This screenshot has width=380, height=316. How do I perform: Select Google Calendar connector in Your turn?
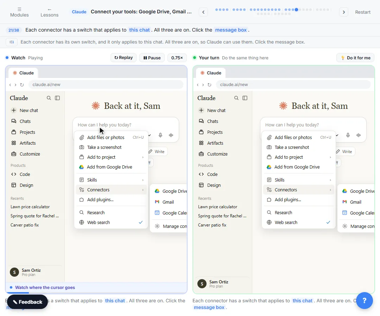coord(357,213)
